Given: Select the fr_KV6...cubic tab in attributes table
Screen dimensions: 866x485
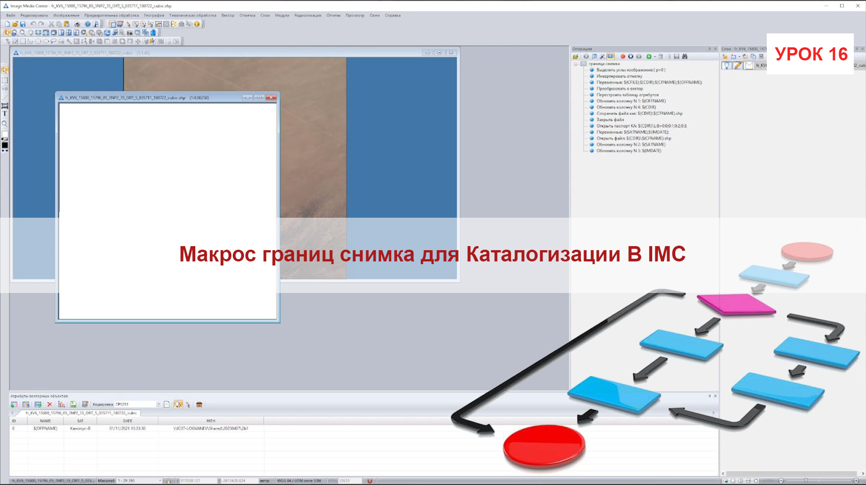Looking at the screenshot, I should click(x=81, y=413).
